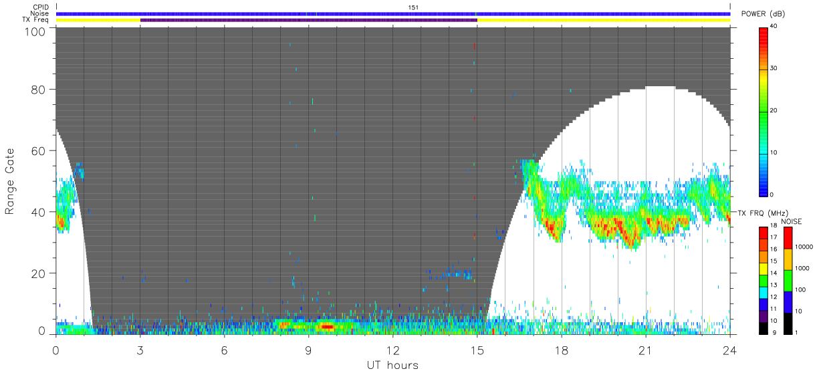Image resolution: width=821 pixels, height=379 pixels.
Task: Click the 1000 label on NOISE legend
Action: [802, 268]
